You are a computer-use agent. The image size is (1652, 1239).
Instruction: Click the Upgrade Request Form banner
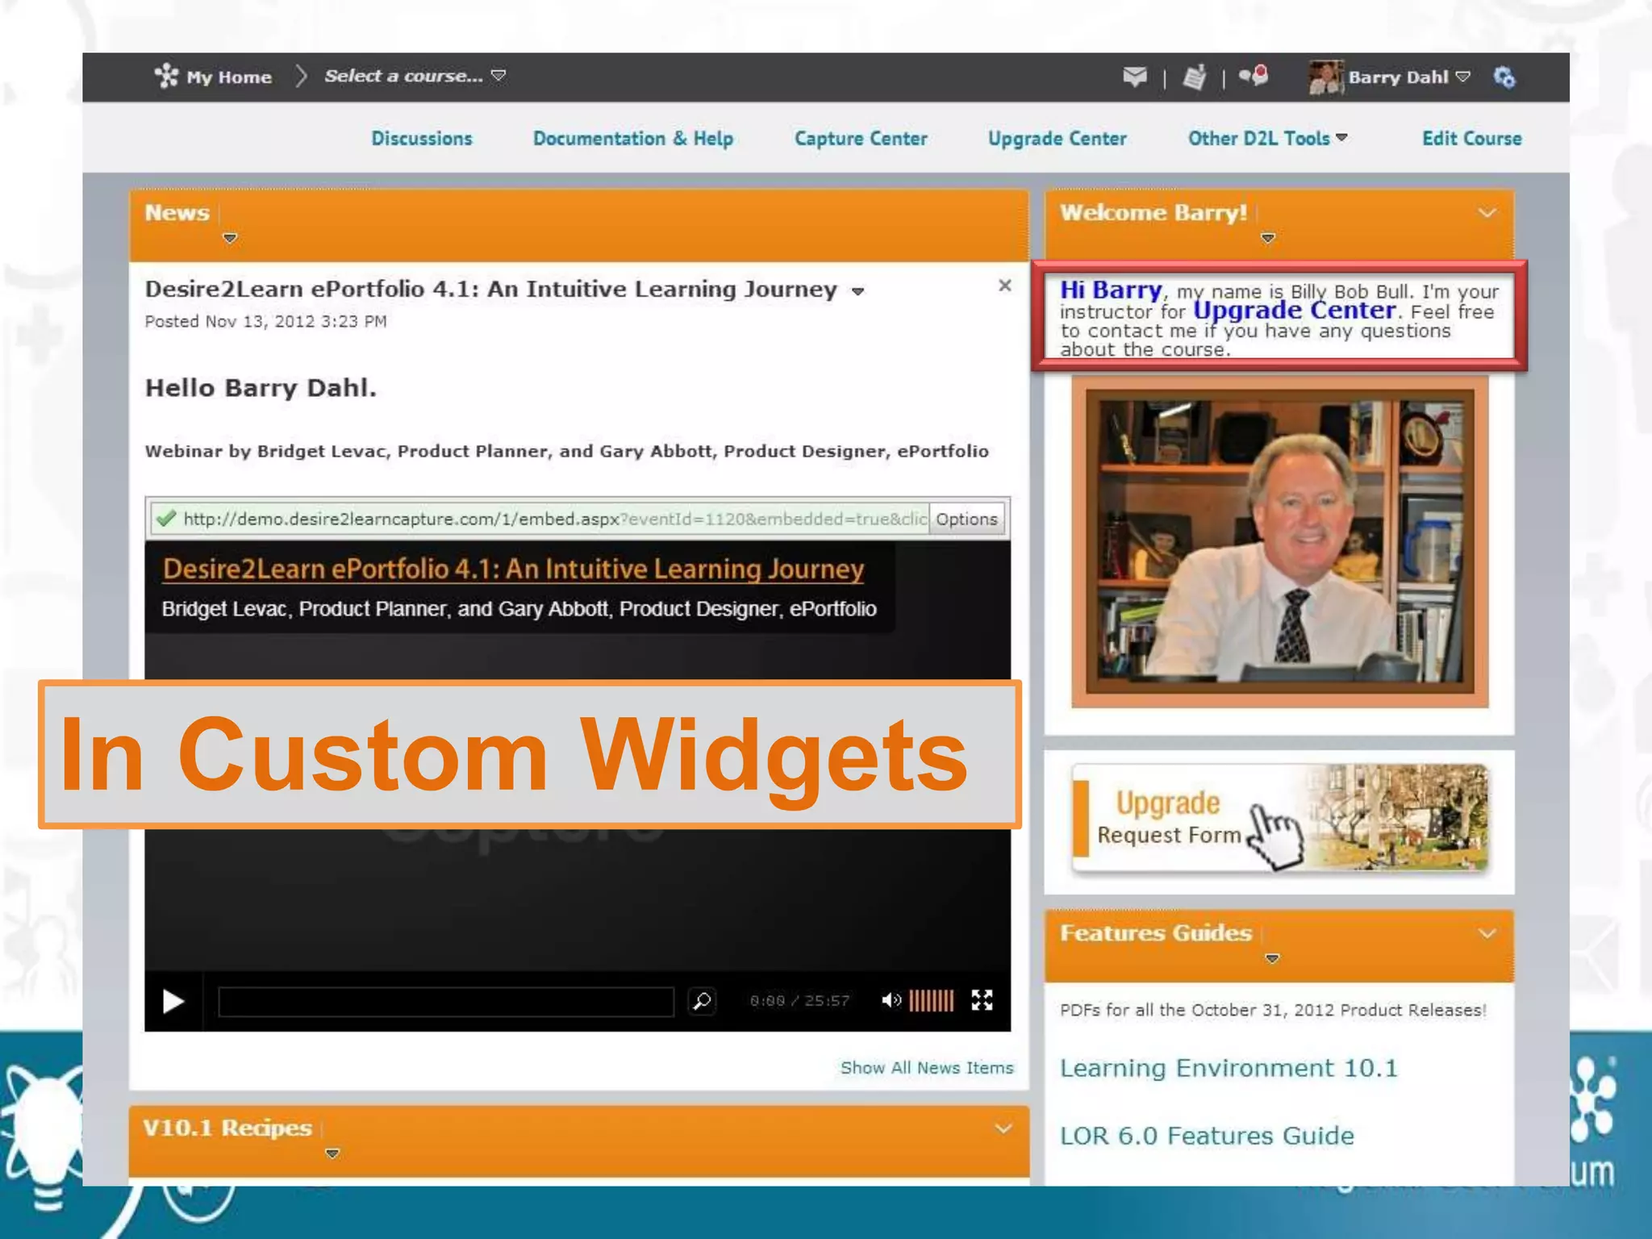[x=1279, y=819]
